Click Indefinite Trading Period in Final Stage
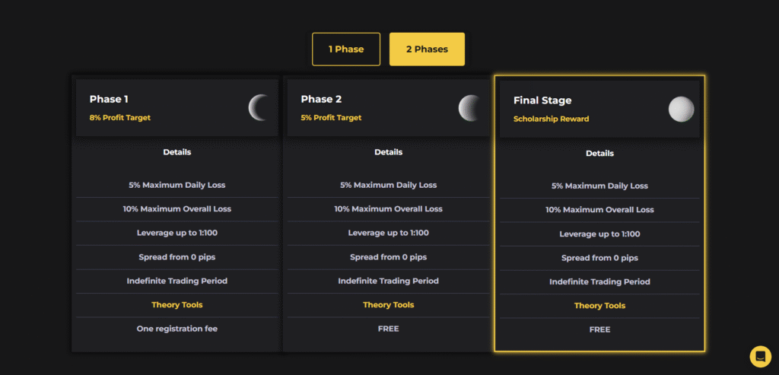 pyautogui.click(x=599, y=282)
